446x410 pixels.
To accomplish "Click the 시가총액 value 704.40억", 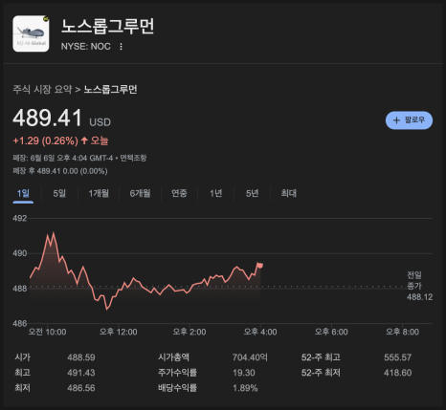I will (x=250, y=357).
